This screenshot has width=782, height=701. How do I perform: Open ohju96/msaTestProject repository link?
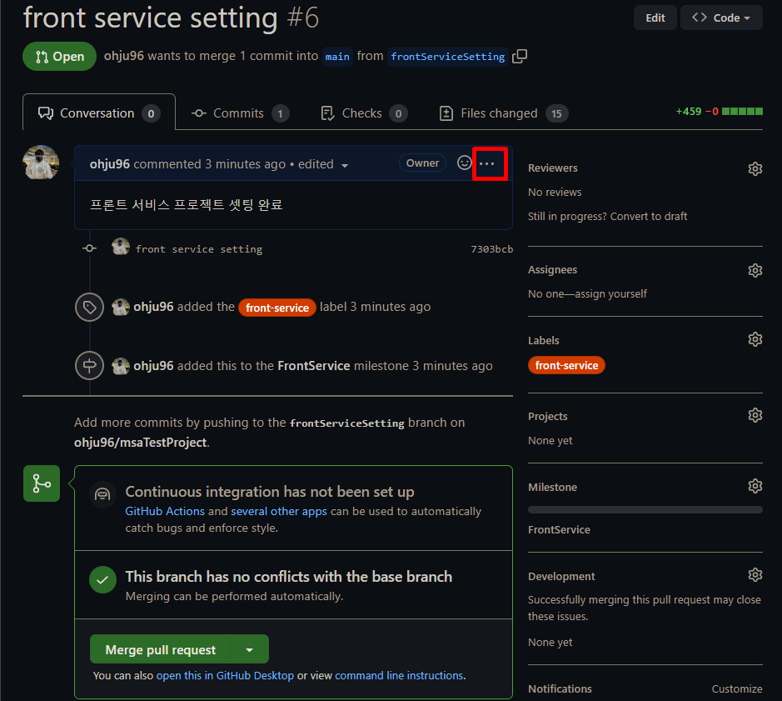click(x=141, y=443)
